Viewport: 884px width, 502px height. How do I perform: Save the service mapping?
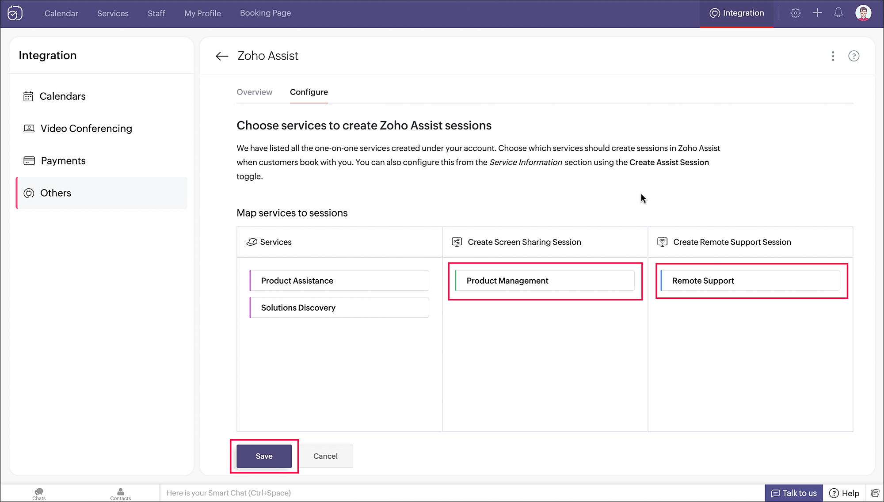[264, 456]
